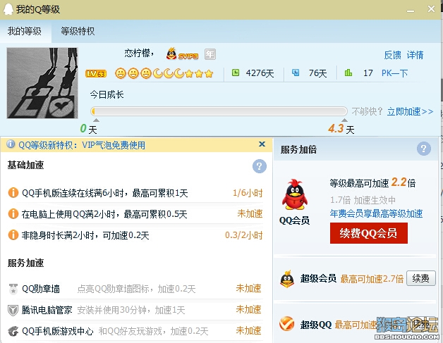Screen dimensions: 443x343
Task: Click the profile avatar photo
Action: pyautogui.click(x=42, y=83)
